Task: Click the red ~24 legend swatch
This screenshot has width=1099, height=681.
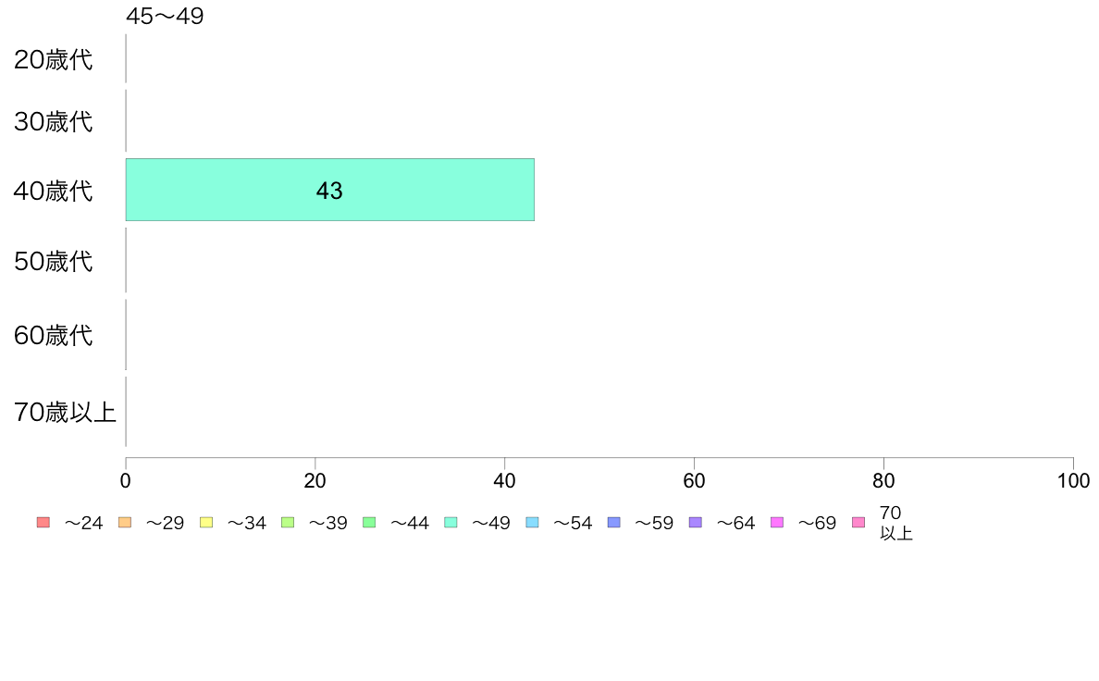Action: click(x=43, y=523)
